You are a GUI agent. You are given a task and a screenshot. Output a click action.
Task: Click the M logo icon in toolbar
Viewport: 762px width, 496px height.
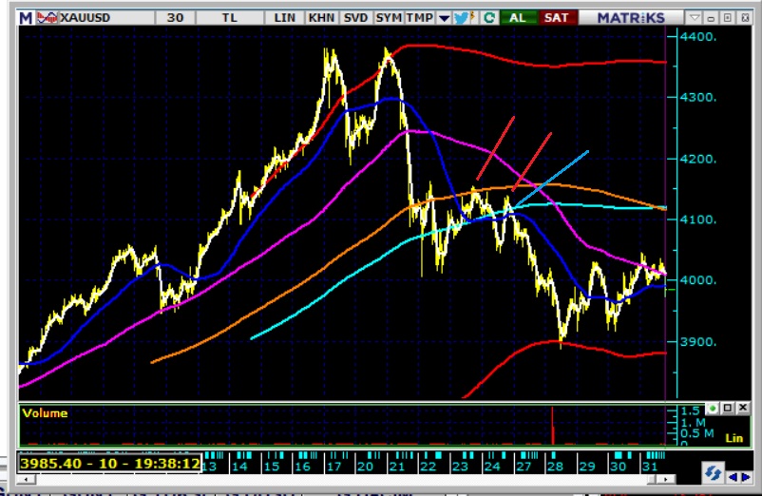(x=26, y=17)
